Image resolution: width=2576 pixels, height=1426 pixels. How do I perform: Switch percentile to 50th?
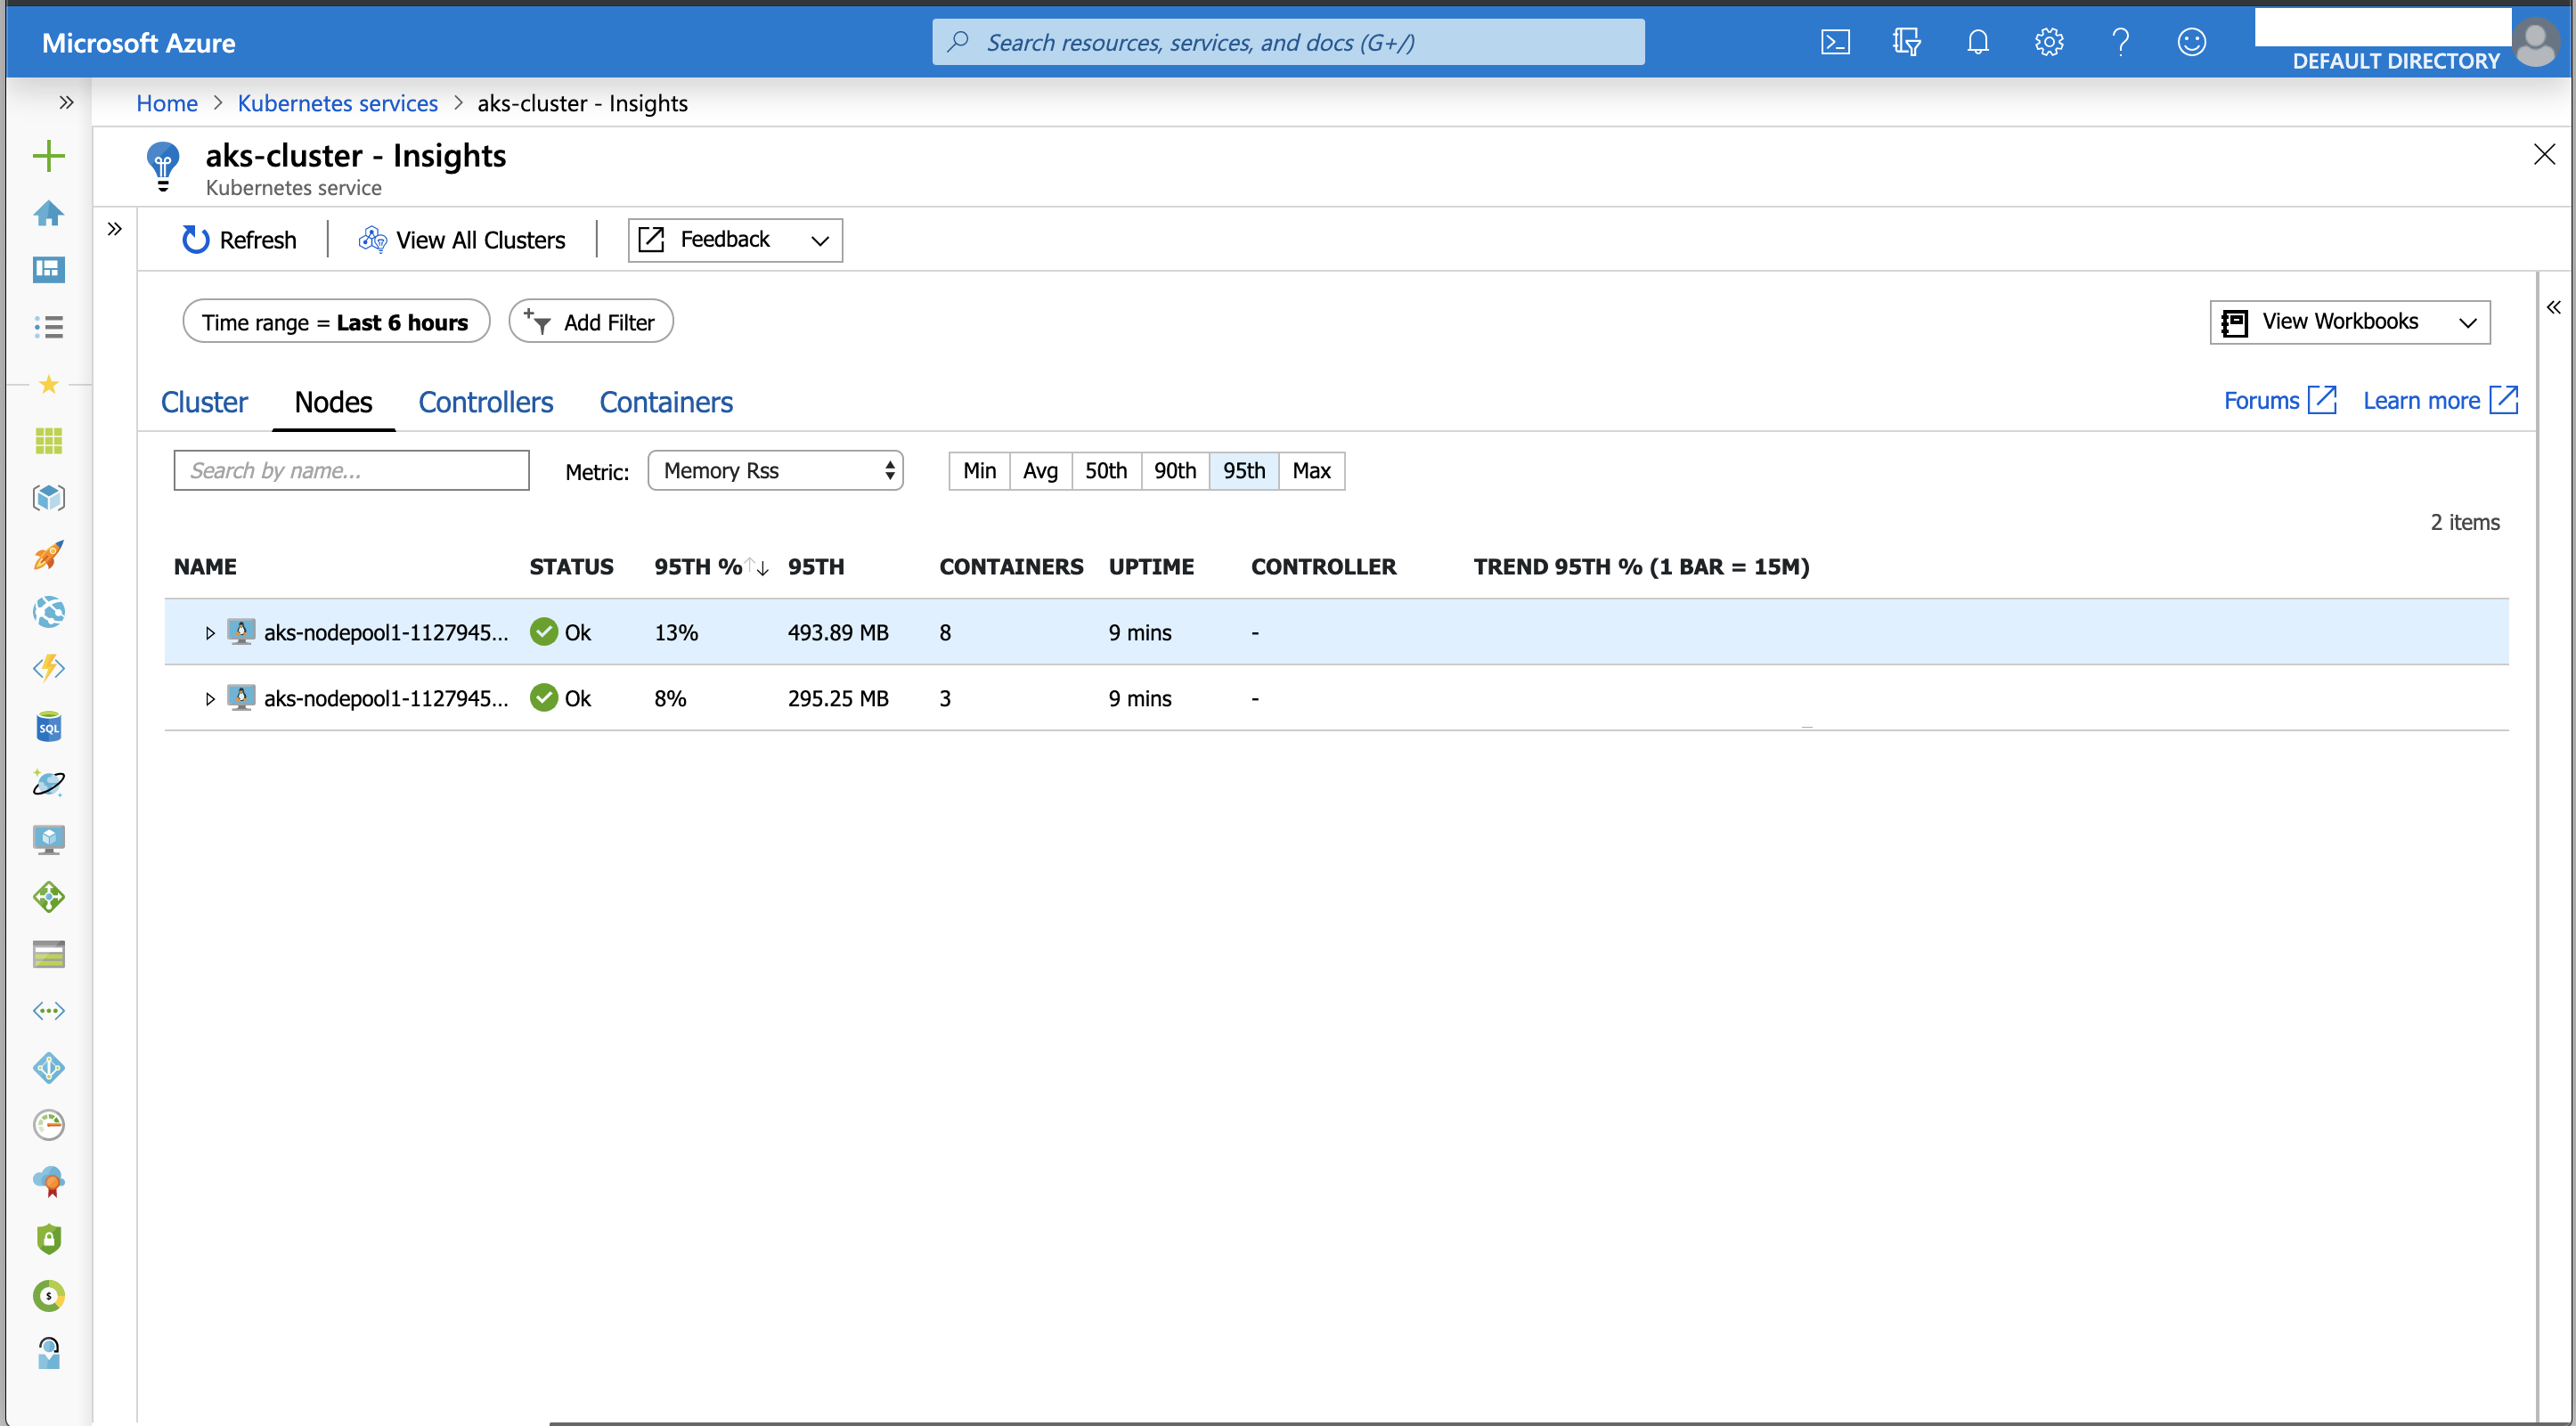(x=1105, y=471)
